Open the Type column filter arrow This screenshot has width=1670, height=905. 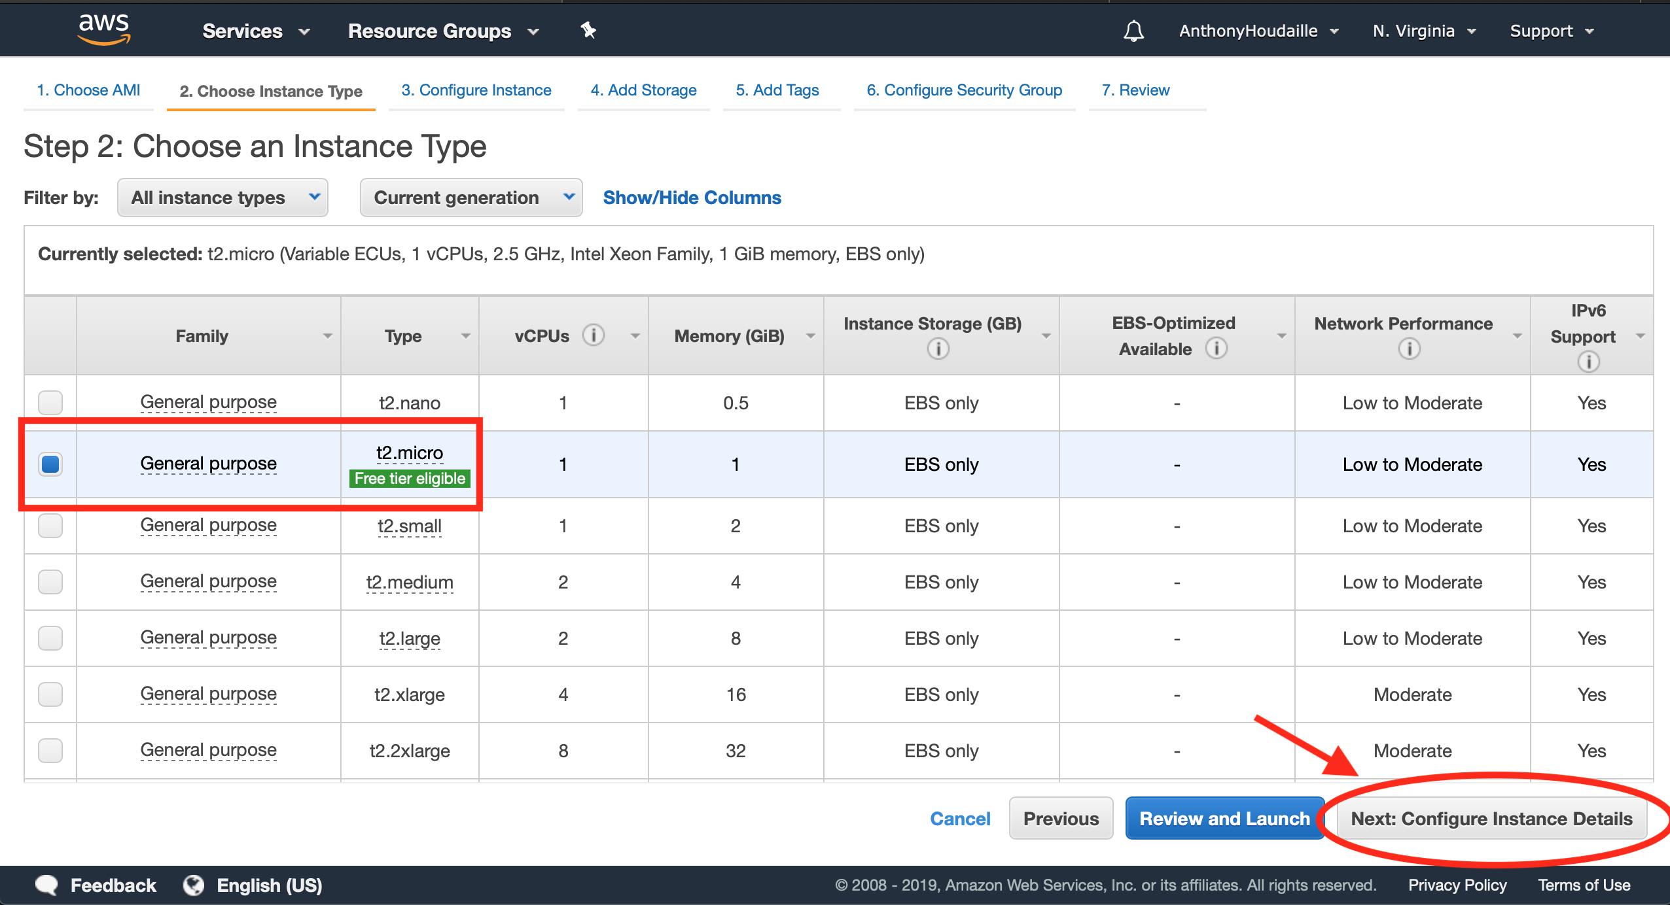pyautogui.click(x=465, y=336)
